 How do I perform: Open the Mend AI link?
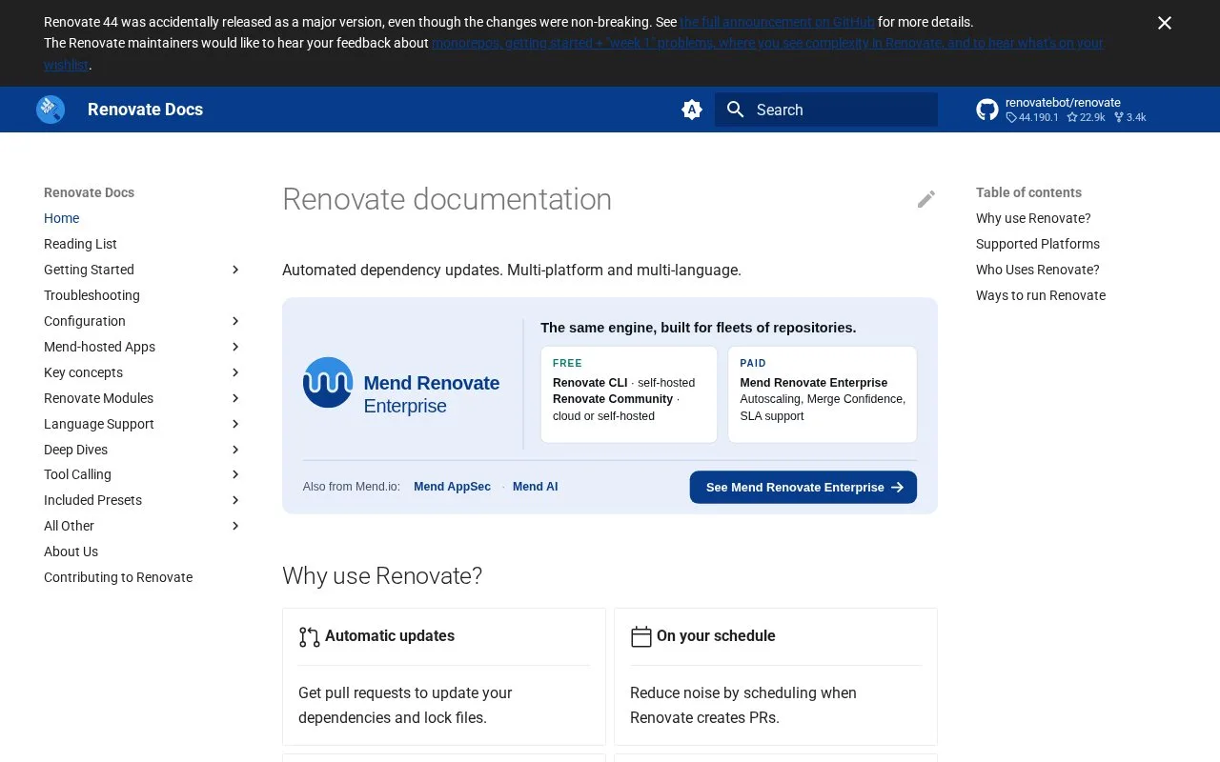pos(535,487)
